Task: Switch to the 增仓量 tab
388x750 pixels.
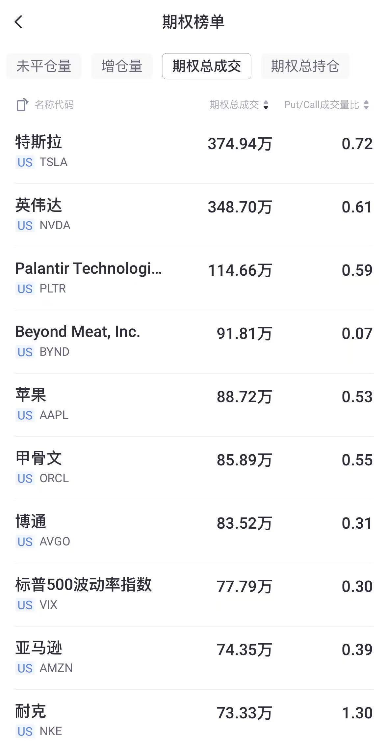Action: tap(122, 66)
